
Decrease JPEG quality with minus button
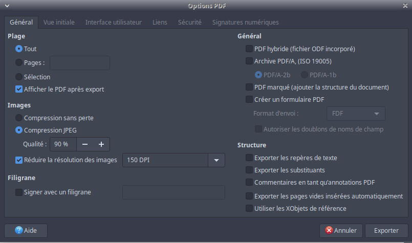tap(85, 144)
